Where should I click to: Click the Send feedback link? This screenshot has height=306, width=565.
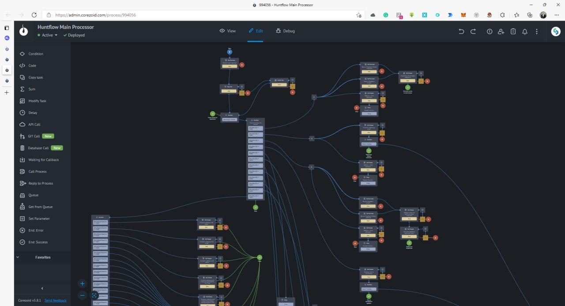click(55, 300)
